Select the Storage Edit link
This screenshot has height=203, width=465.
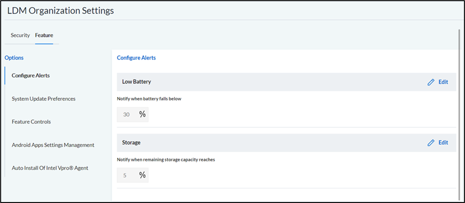[443, 143]
